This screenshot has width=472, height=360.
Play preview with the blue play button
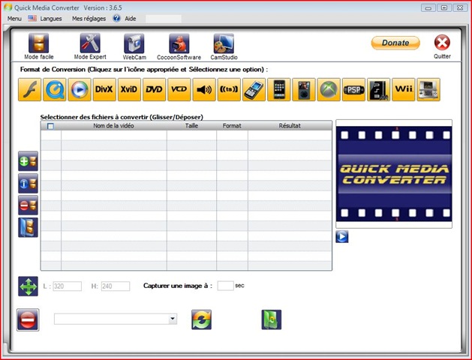coord(342,236)
